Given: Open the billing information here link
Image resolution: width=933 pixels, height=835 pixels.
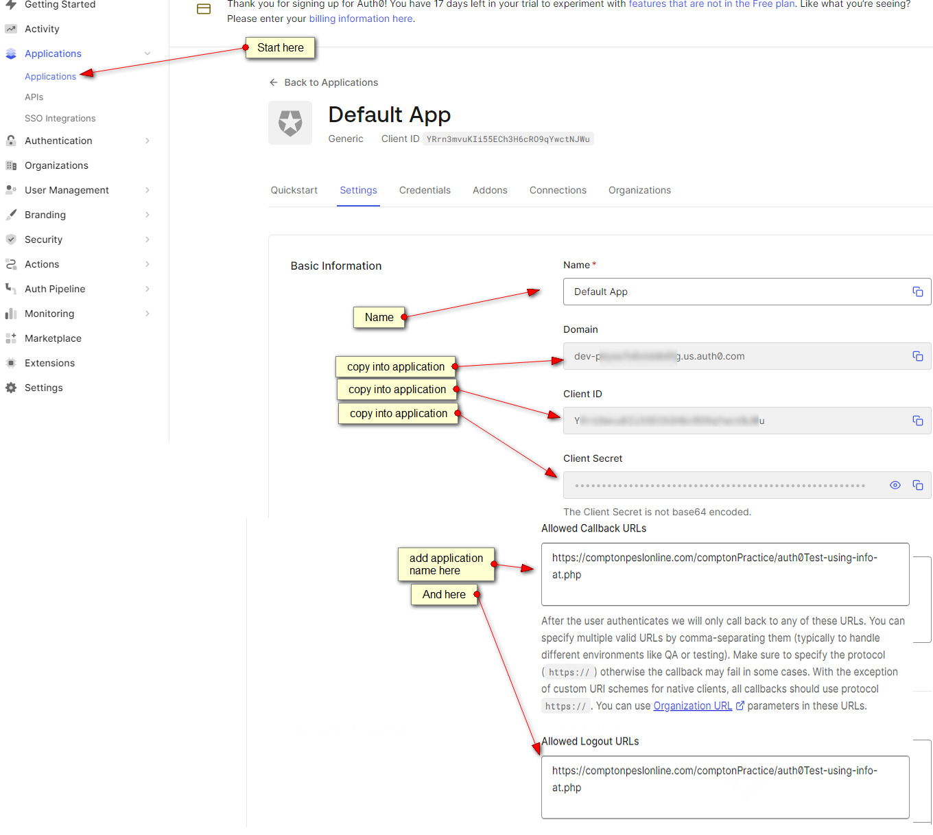Looking at the screenshot, I should pyautogui.click(x=361, y=19).
